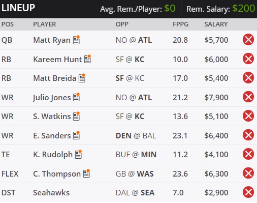257x203 pixels.
Task: View K. Rudolph's news note icon
Action: pos(78,154)
